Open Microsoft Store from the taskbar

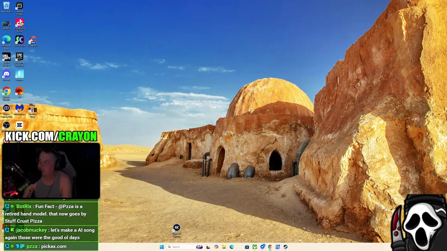pos(247,247)
